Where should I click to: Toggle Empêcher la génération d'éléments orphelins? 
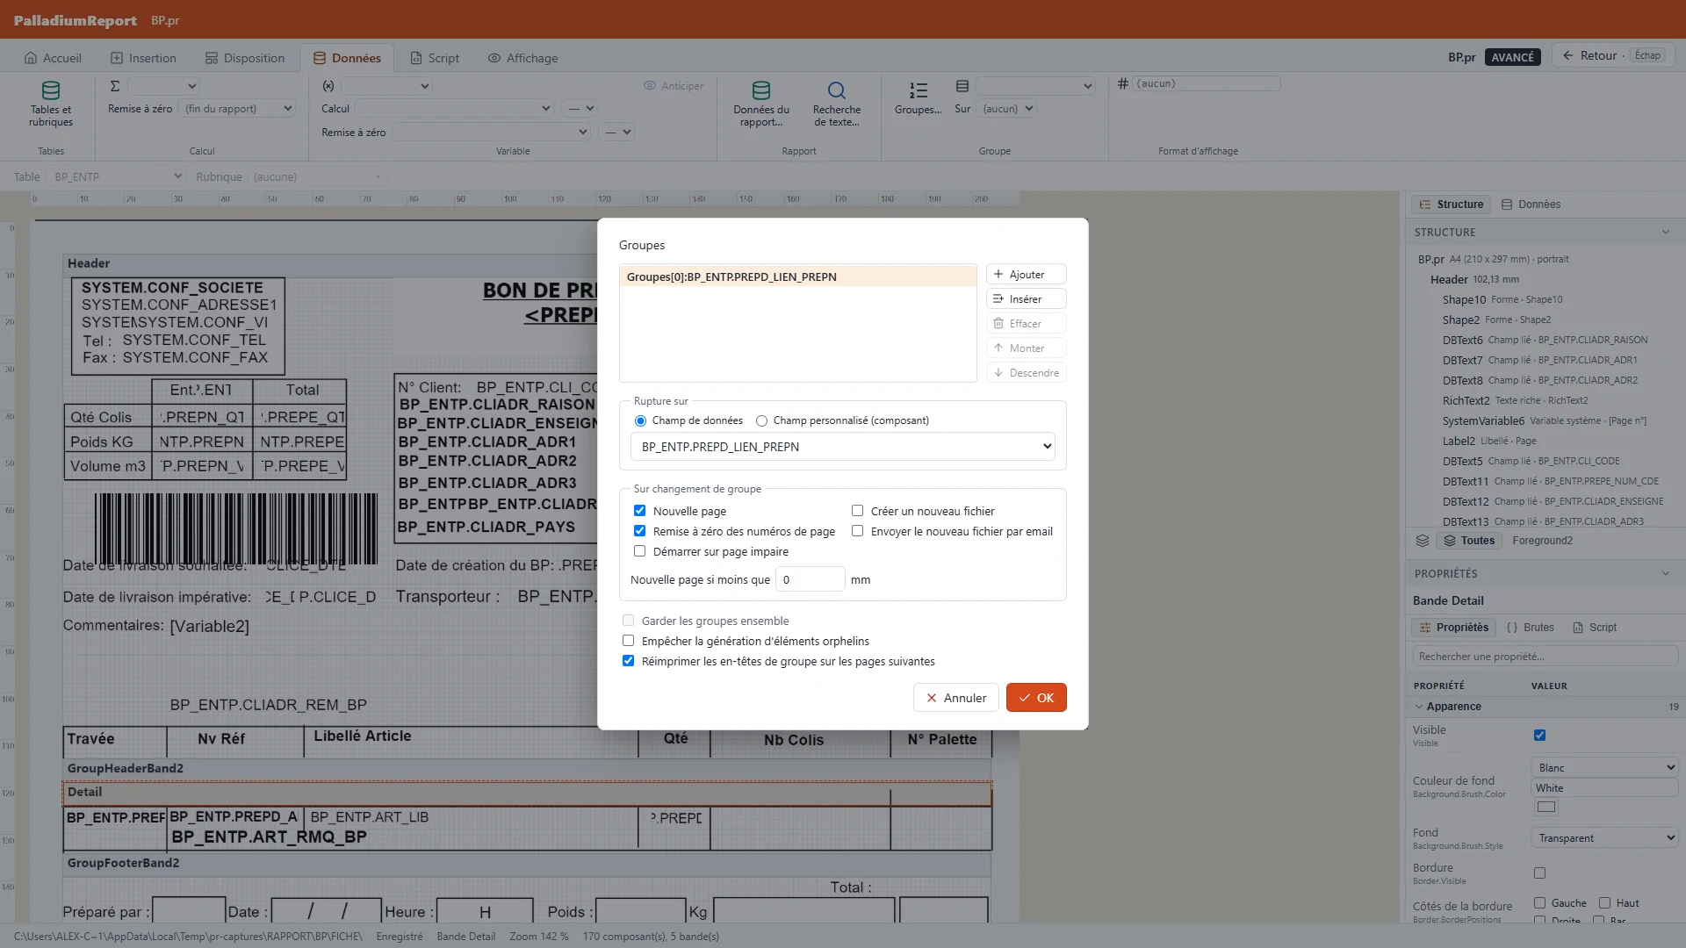click(628, 641)
